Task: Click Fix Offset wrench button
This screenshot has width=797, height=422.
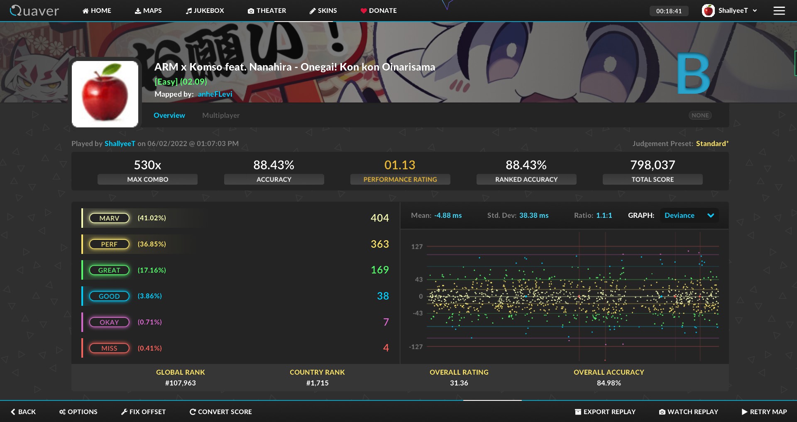Action: pos(143,412)
